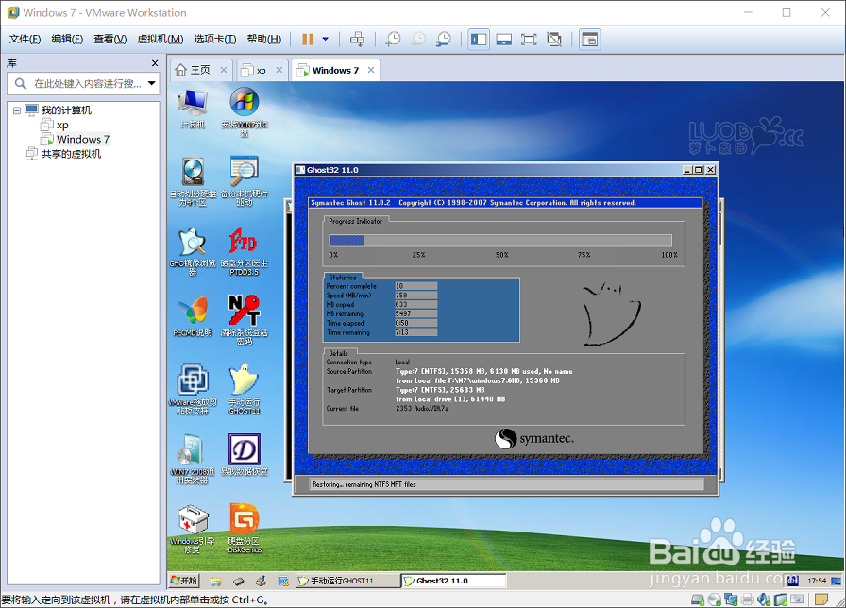Click the folder quick-launch icon in guest taskbar

coord(216,581)
